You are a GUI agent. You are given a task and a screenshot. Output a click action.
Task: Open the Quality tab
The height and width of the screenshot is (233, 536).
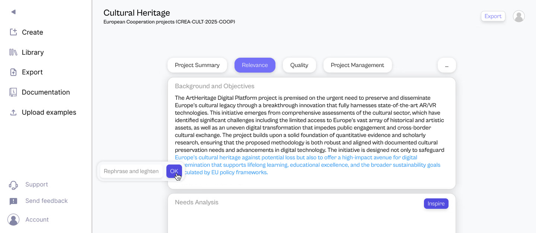299,65
